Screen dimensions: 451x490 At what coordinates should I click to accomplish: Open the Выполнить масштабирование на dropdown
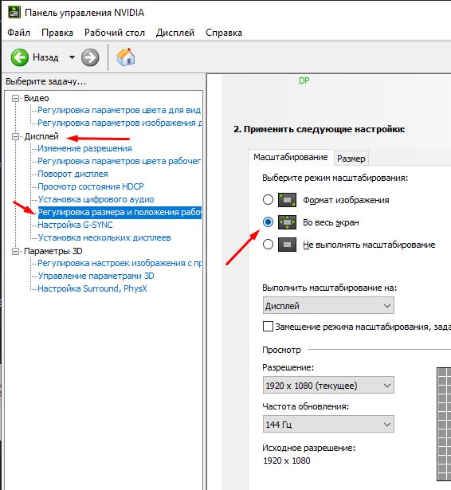pos(328,306)
